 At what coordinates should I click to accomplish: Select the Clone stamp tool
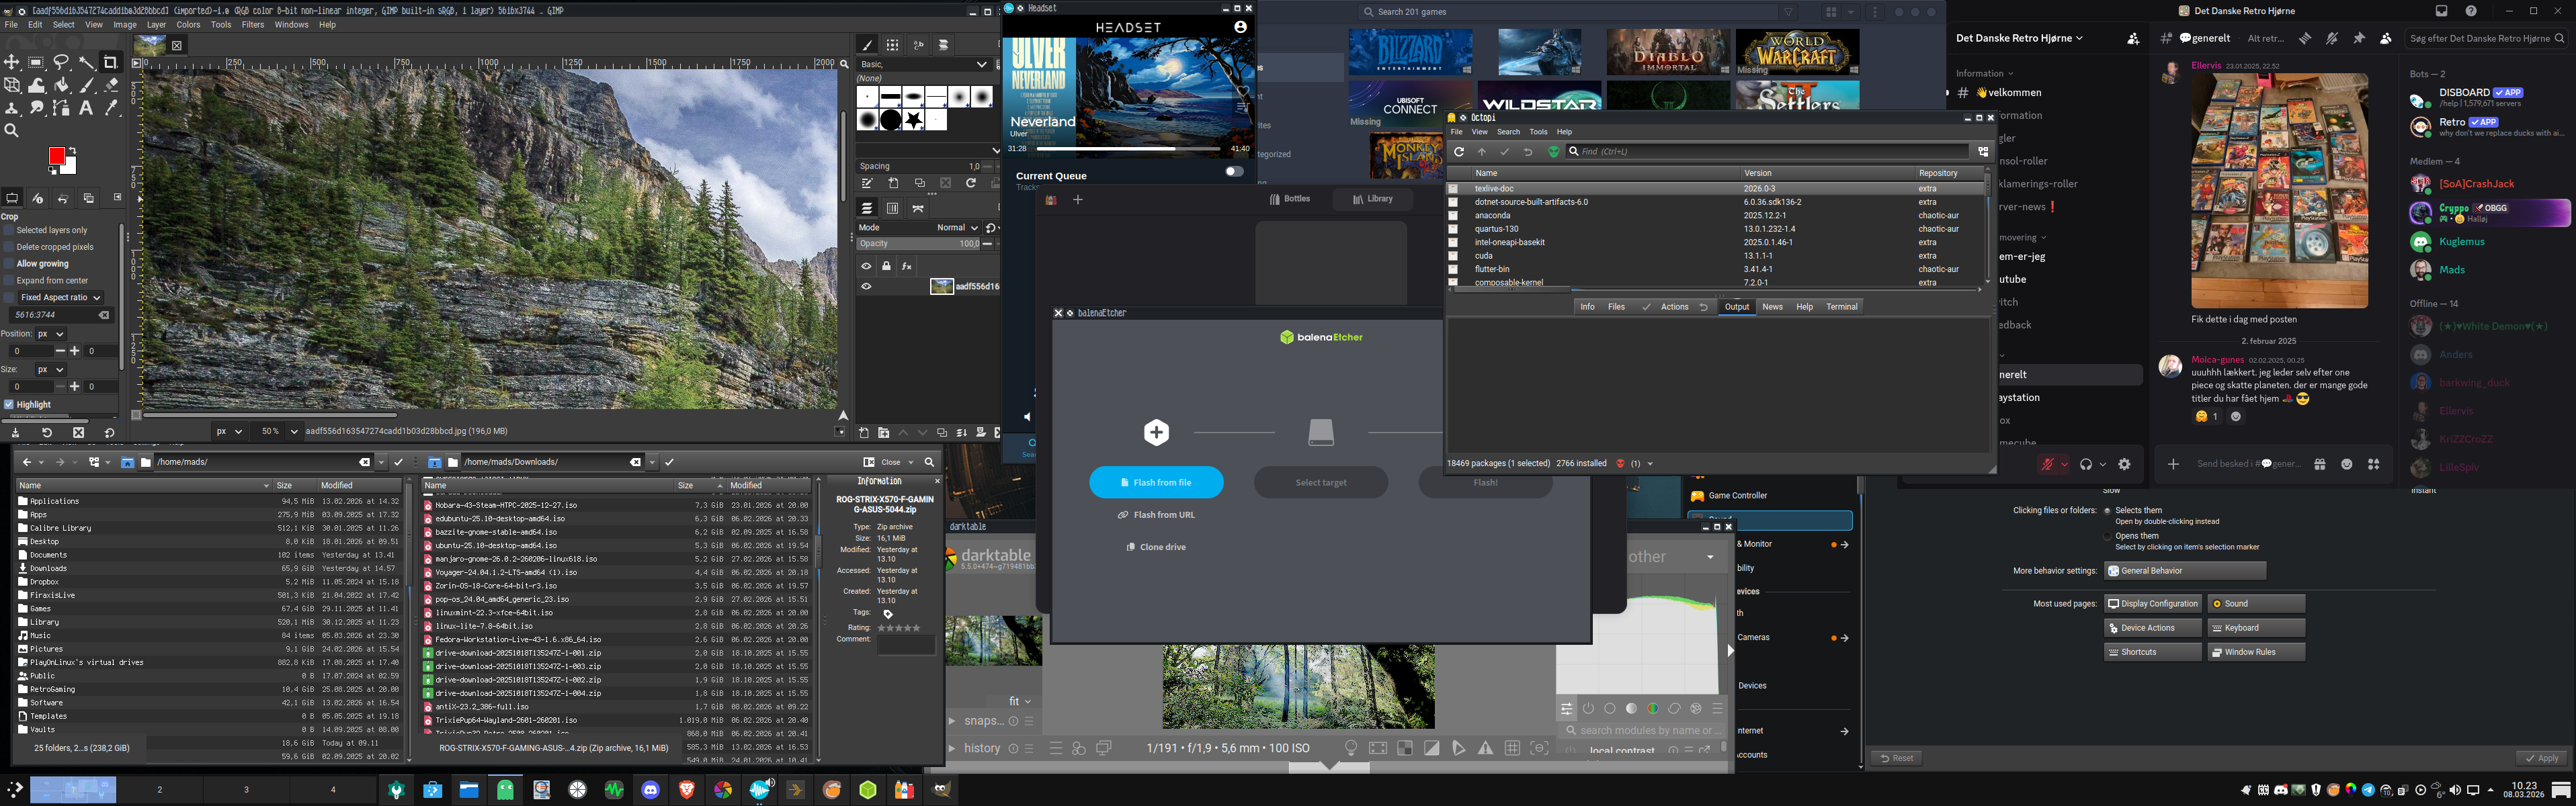(12, 108)
